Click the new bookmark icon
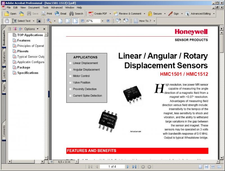 (15, 29)
